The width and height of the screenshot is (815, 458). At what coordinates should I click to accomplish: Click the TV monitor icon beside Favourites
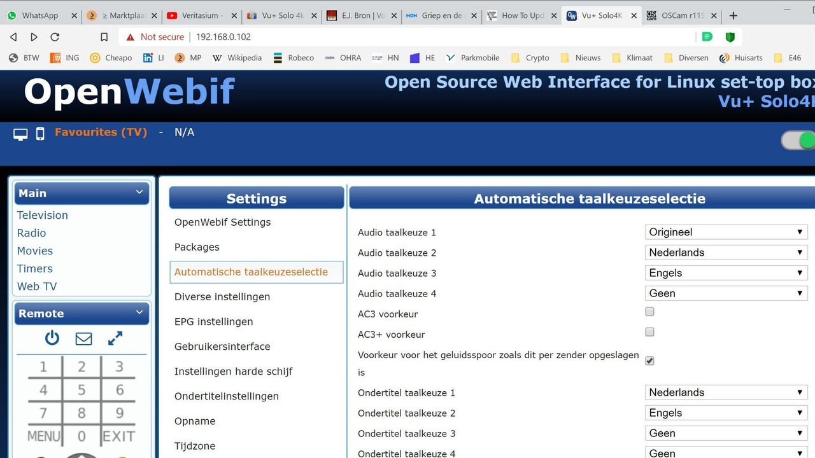tap(20, 134)
